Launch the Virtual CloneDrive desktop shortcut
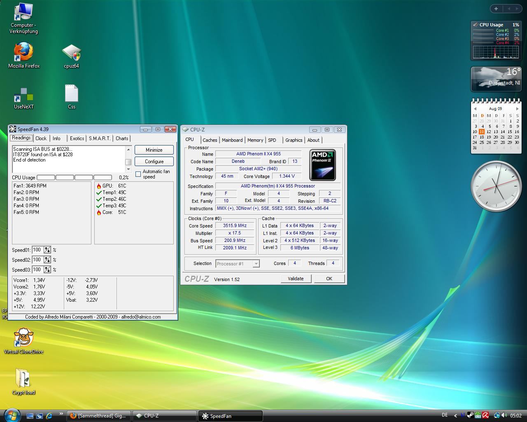This screenshot has width=527, height=422. (23, 341)
